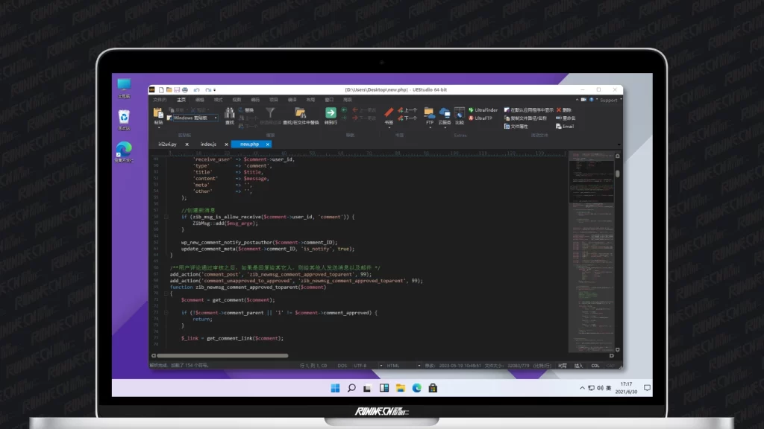Toggle the COL column mode indicator
Viewport: 764px width, 429px height.
click(595, 366)
